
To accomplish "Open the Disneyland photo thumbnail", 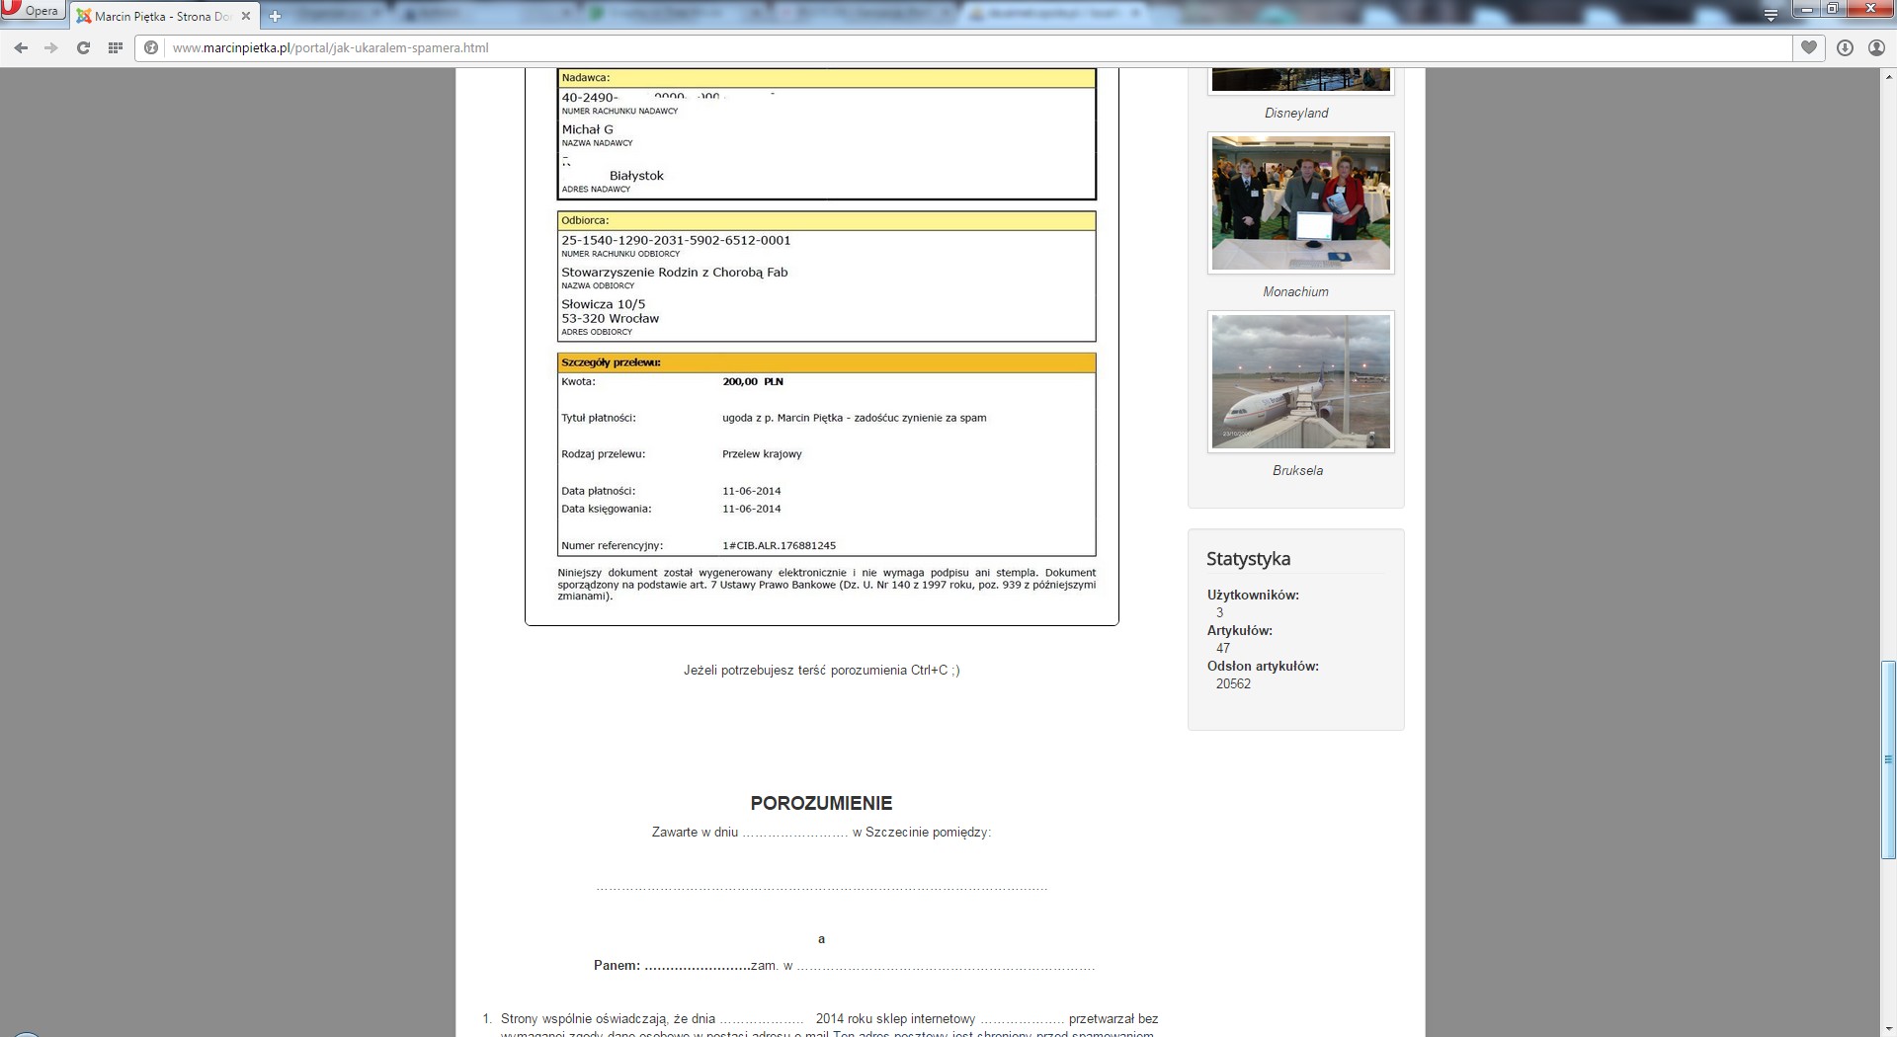I will coord(1300,80).
